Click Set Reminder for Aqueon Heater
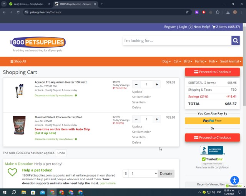The height and width of the screenshot is (196, 246). [x=141, y=97]
